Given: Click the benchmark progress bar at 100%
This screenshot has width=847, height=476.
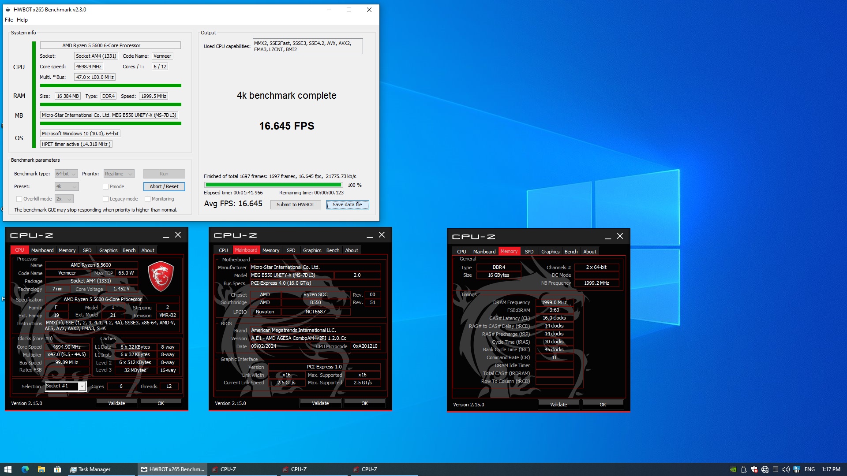Looking at the screenshot, I should 274,185.
